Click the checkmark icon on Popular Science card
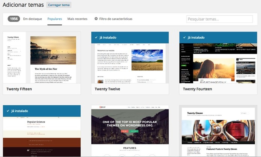Viewport: 261px width, 157px height. pyautogui.click(x=8, y=111)
